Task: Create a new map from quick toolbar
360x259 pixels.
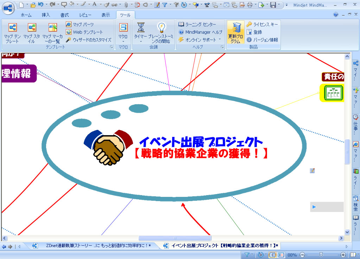Action: coord(21,5)
